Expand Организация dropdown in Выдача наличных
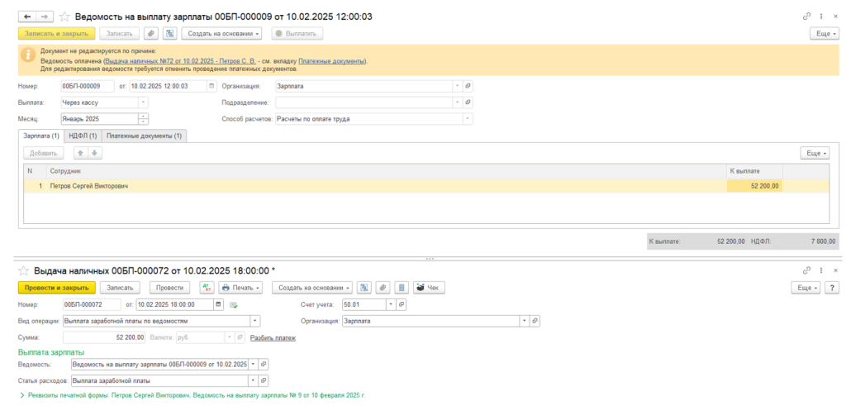The image size is (846, 406). [525, 321]
